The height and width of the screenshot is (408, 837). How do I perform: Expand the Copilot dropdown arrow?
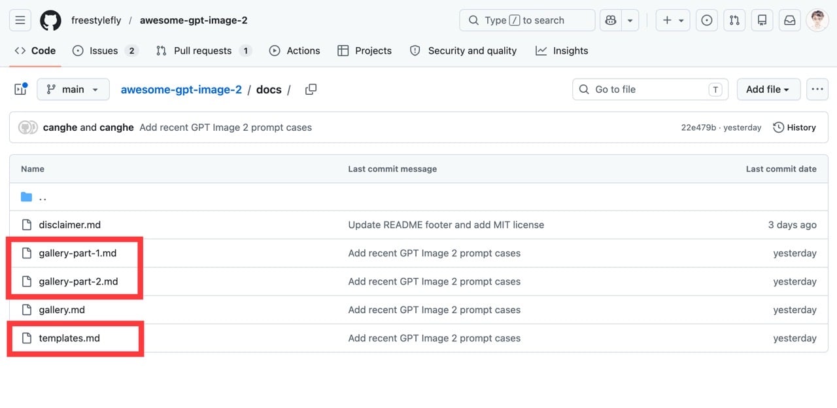[x=630, y=20]
